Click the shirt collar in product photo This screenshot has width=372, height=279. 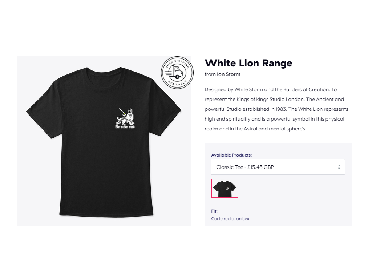coord(104,70)
